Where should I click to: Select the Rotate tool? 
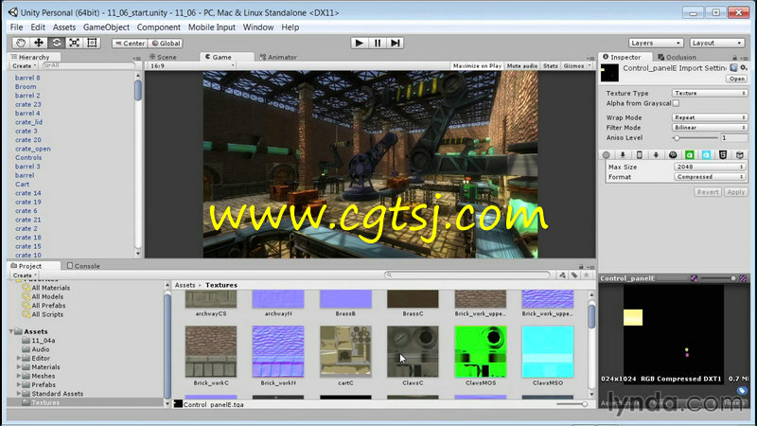(56, 43)
